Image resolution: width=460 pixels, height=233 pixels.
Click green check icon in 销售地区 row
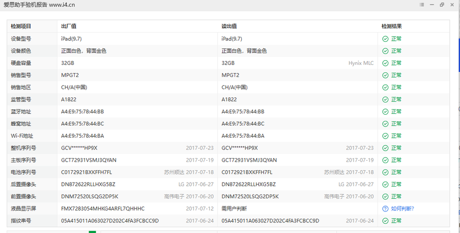click(385, 88)
